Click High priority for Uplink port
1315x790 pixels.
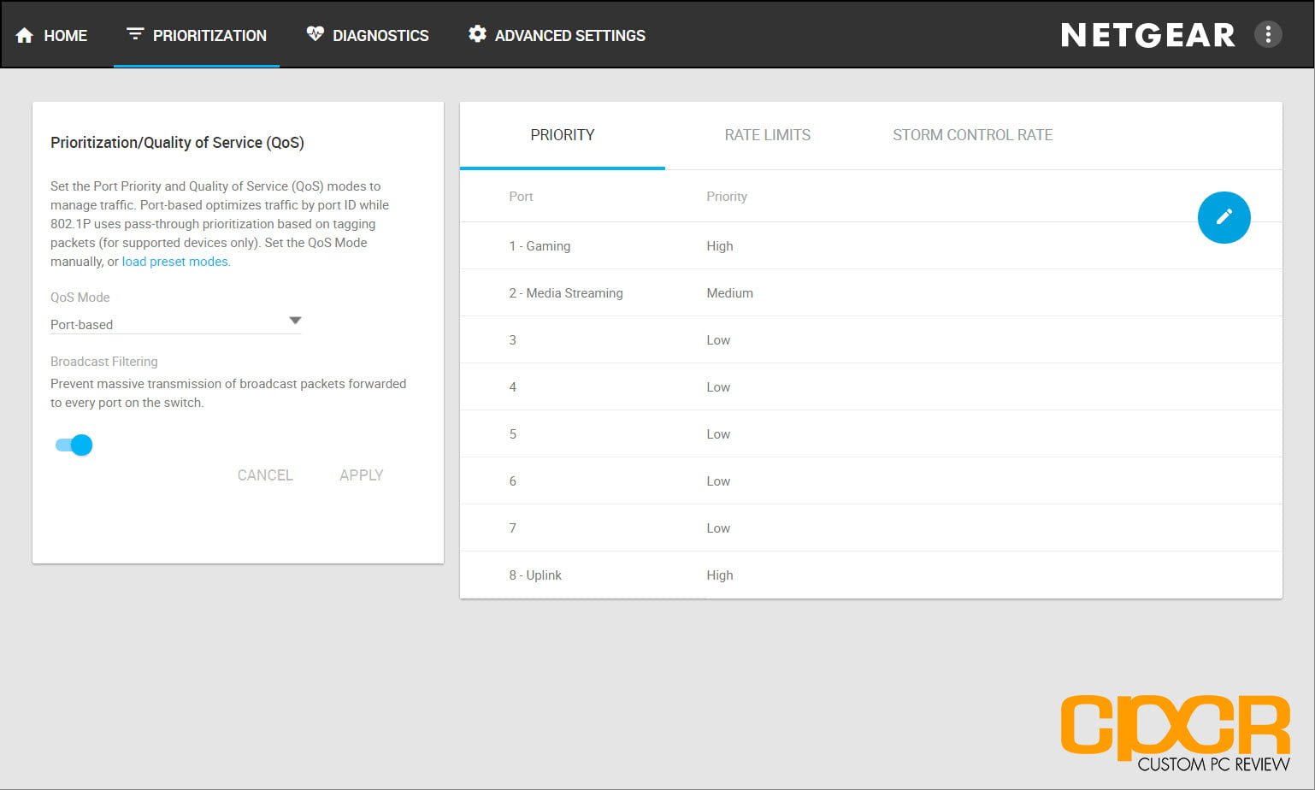tap(720, 575)
